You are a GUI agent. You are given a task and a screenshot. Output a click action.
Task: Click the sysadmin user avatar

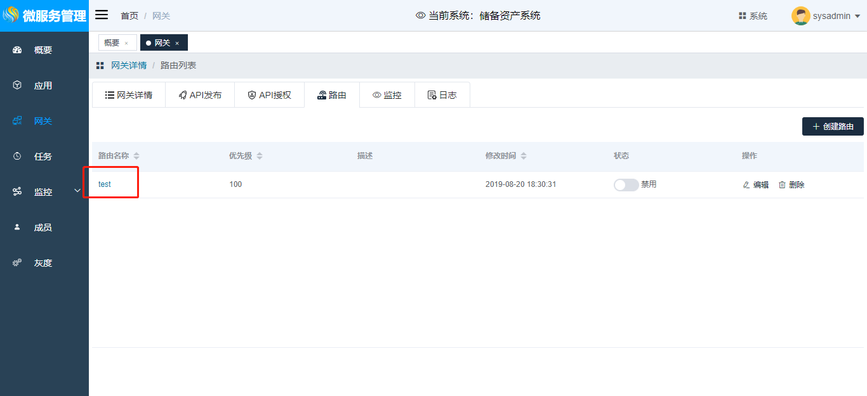pyautogui.click(x=800, y=16)
